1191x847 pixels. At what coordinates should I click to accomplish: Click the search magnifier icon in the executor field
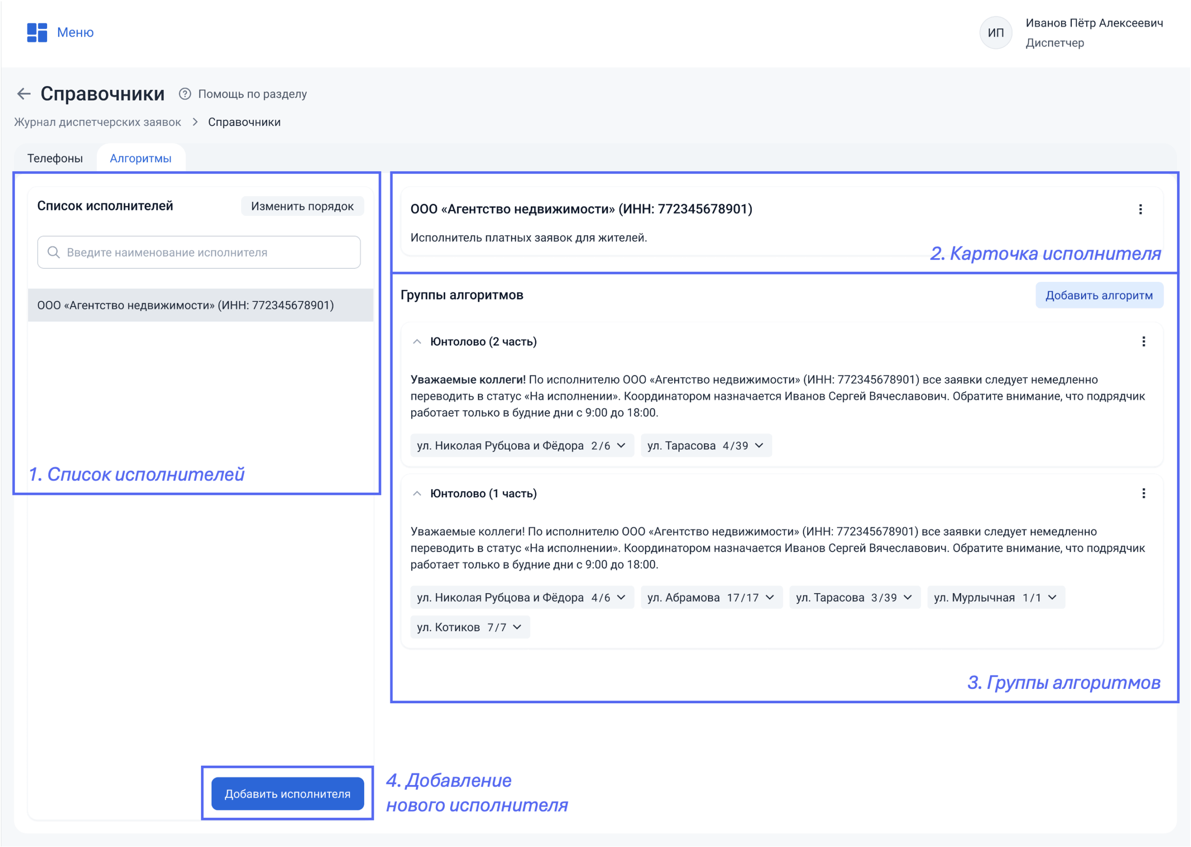coord(53,253)
